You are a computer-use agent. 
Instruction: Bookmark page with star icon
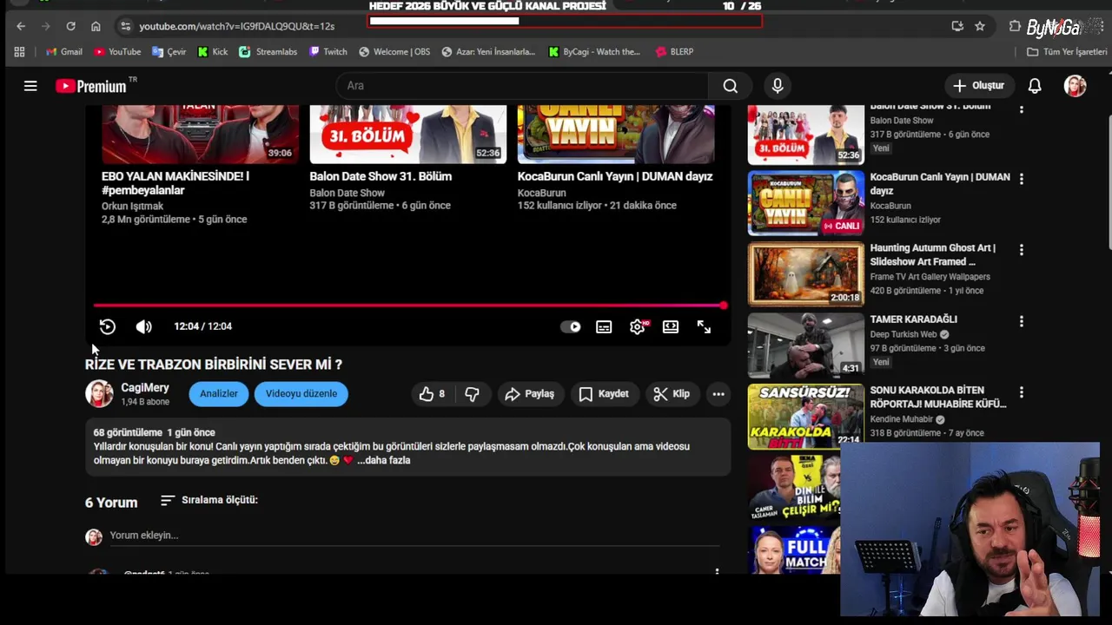pyautogui.click(x=980, y=26)
